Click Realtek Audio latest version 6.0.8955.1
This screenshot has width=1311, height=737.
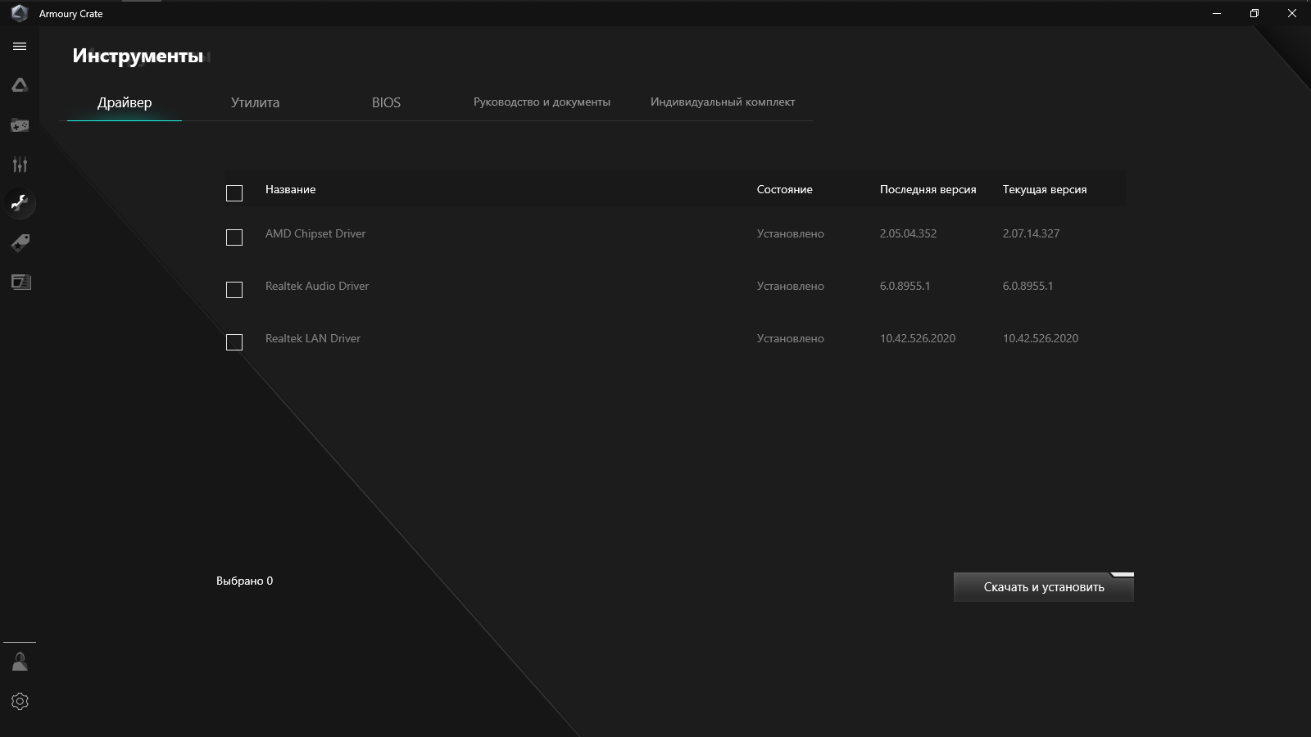point(905,286)
